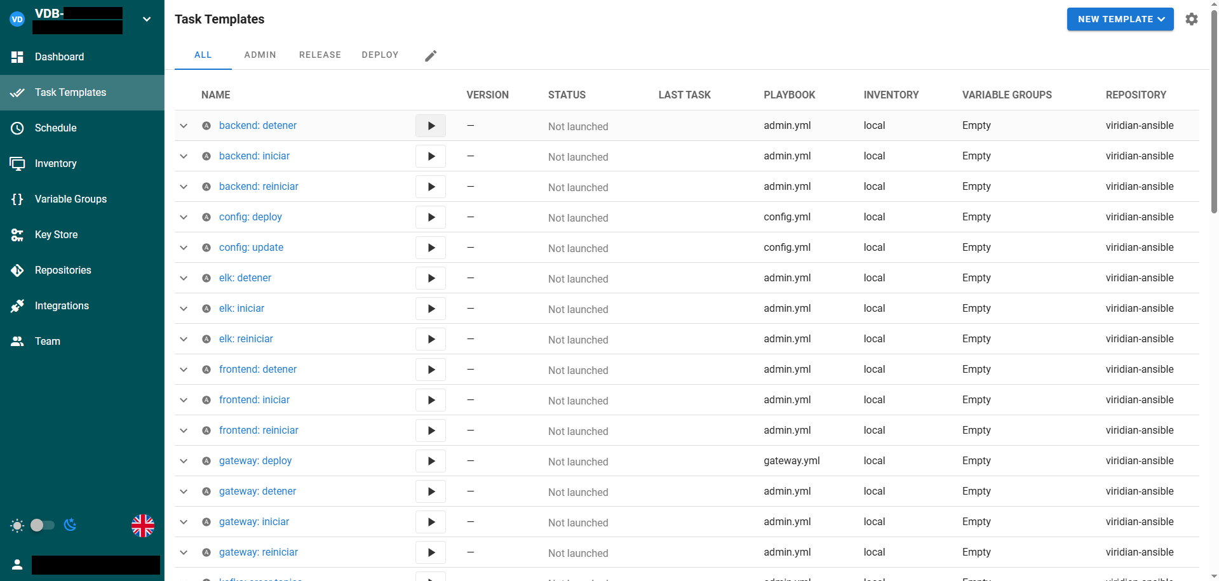Click the UK flag language selector
The width and height of the screenshot is (1219, 581).
[x=143, y=525]
